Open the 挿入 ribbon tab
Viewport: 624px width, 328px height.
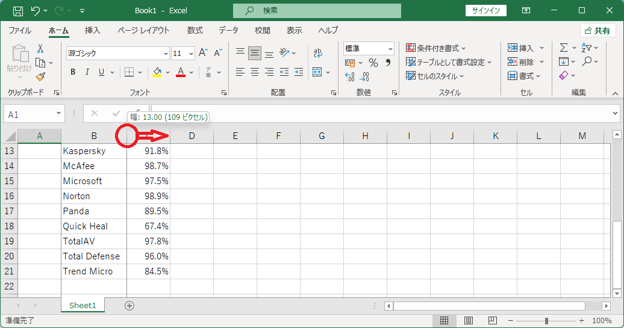coord(92,30)
